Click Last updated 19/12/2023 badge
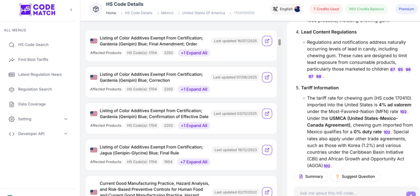 coord(236,150)
